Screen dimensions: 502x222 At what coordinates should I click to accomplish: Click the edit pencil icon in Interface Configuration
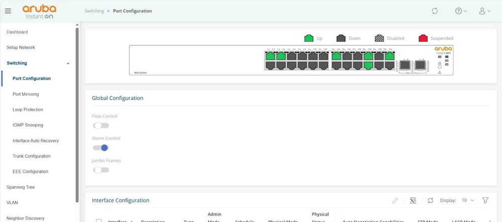[395, 200]
